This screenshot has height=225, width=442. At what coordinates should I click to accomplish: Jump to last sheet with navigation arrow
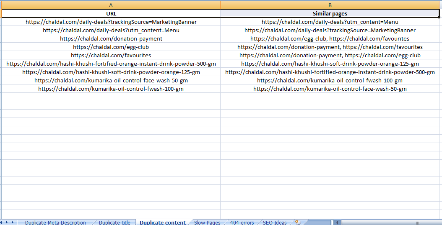coord(13,222)
